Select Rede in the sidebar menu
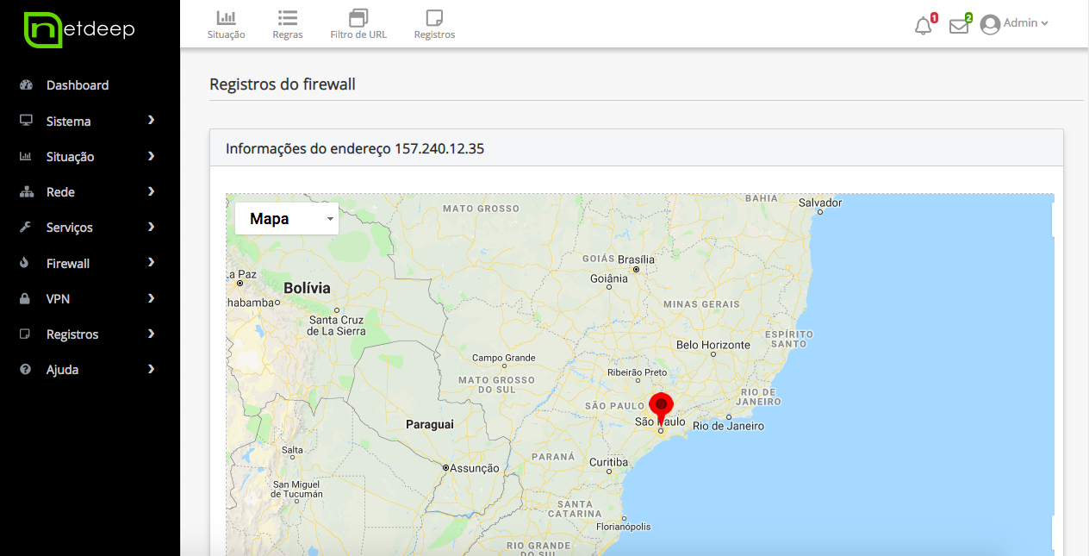1089x556 pixels. [x=60, y=192]
